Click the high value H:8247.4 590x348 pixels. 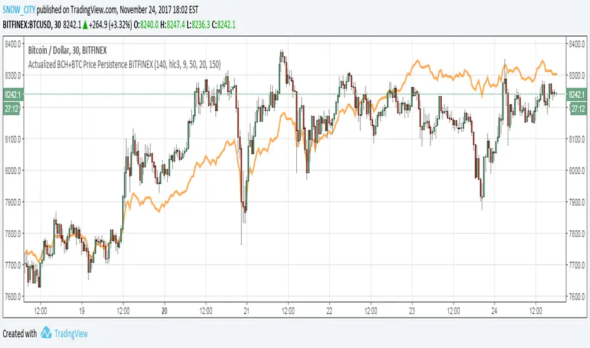(173, 25)
